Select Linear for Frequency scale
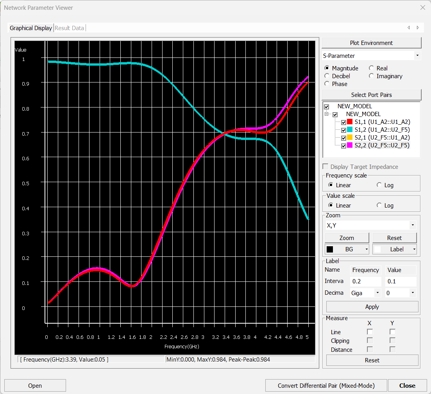The image size is (431, 394). [331, 185]
